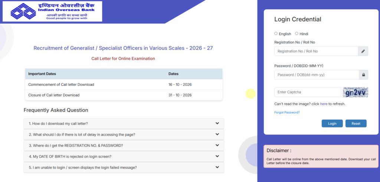This screenshot has height=182, width=380.
Task: Click the 'Recruitment of Generalist / Specialist Officers' title
Action: point(123,48)
